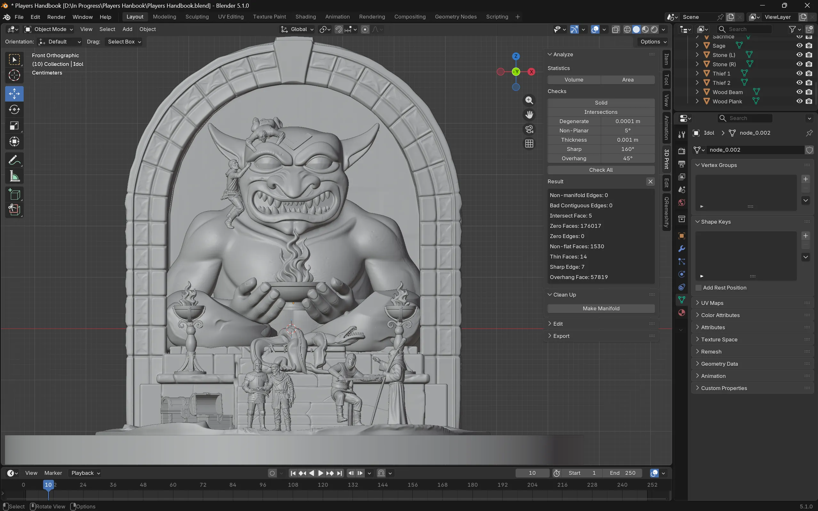The height and width of the screenshot is (511, 818).
Task: Switch orthographic/perspective grid icon
Action: [x=529, y=144]
